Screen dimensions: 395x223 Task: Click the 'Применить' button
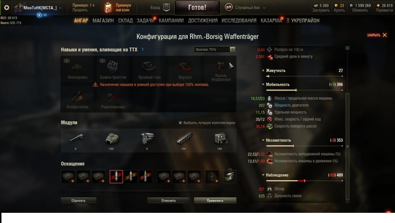tap(215, 200)
